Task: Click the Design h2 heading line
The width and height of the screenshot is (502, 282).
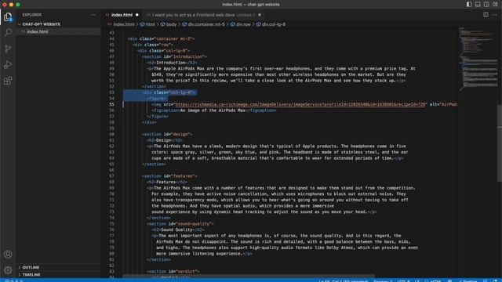Action: pos(165,140)
